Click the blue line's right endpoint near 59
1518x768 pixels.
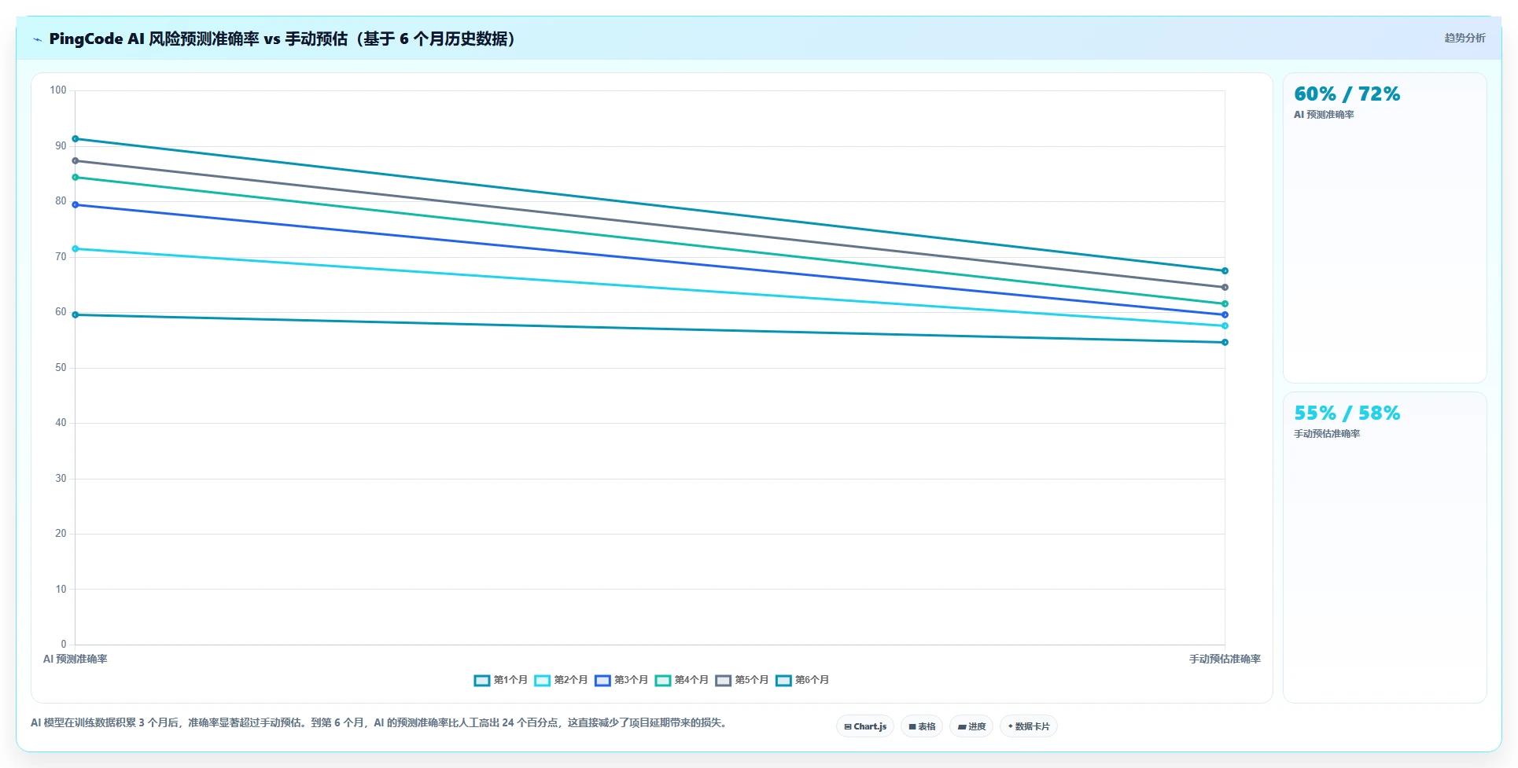point(1225,315)
